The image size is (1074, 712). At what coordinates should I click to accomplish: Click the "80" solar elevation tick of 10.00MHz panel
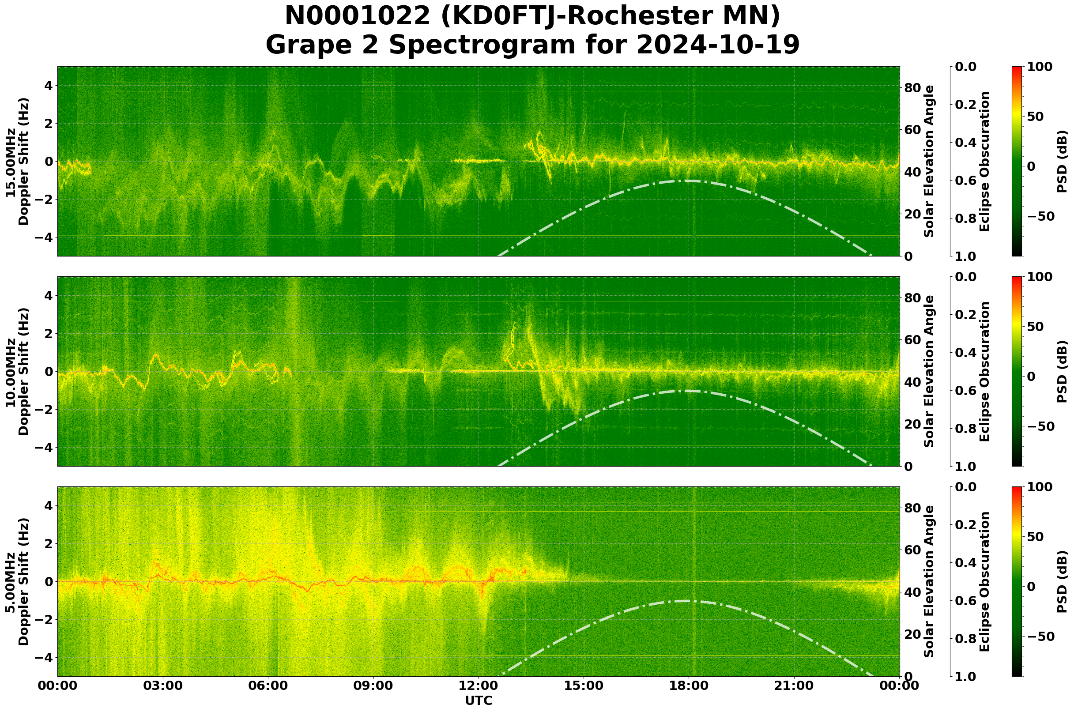tap(912, 298)
